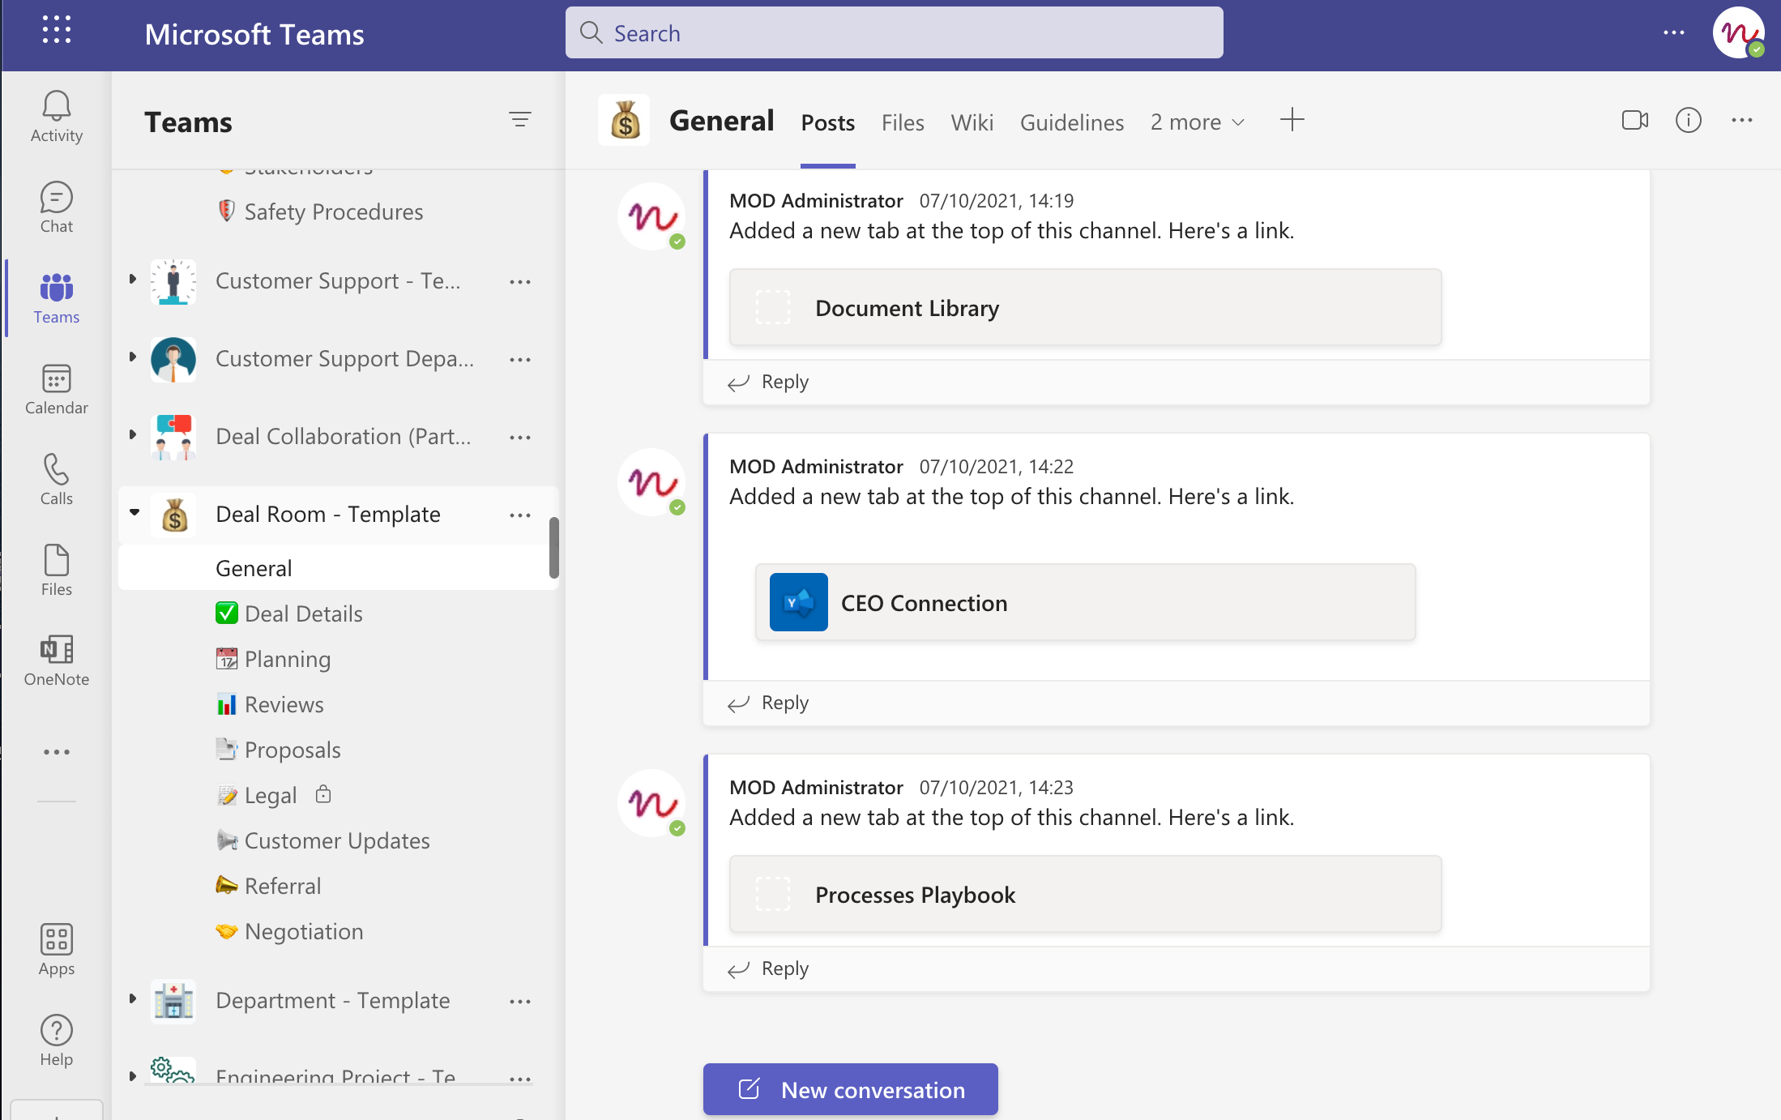1781x1120 pixels.
Task: Reply to the CEO Connection post
Action: pos(784,703)
